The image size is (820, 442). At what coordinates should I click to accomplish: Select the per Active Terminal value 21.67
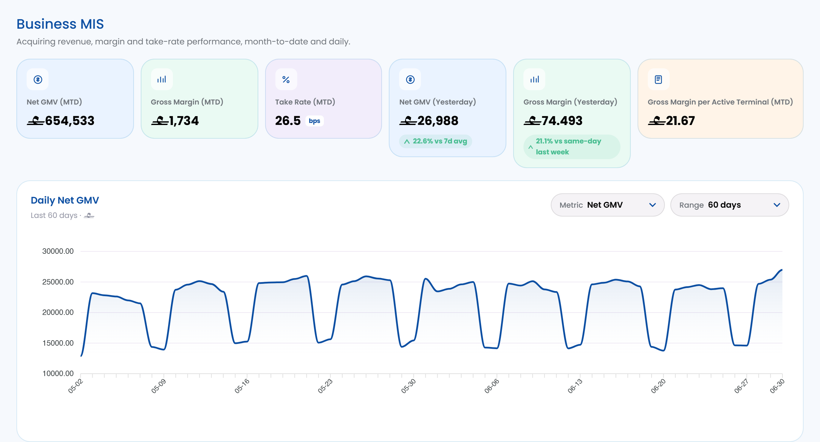(671, 121)
